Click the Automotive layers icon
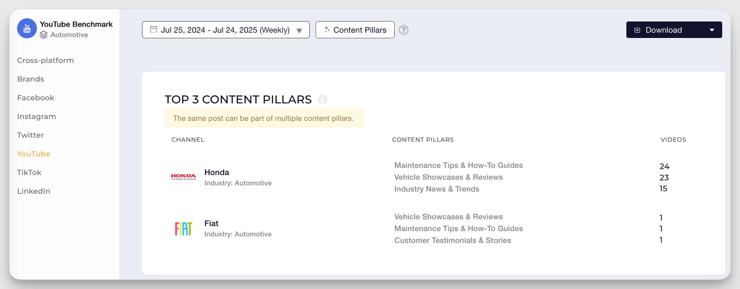This screenshot has height=289, width=740. (x=44, y=35)
